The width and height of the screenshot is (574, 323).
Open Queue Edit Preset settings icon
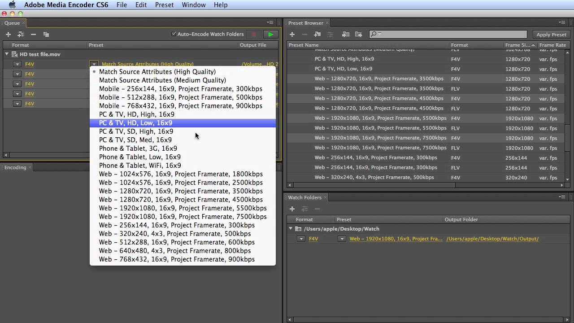pos(21,34)
